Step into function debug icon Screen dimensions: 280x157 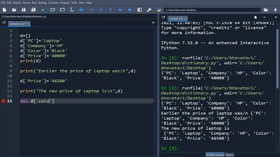pyautogui.click(x=101, y=10)
